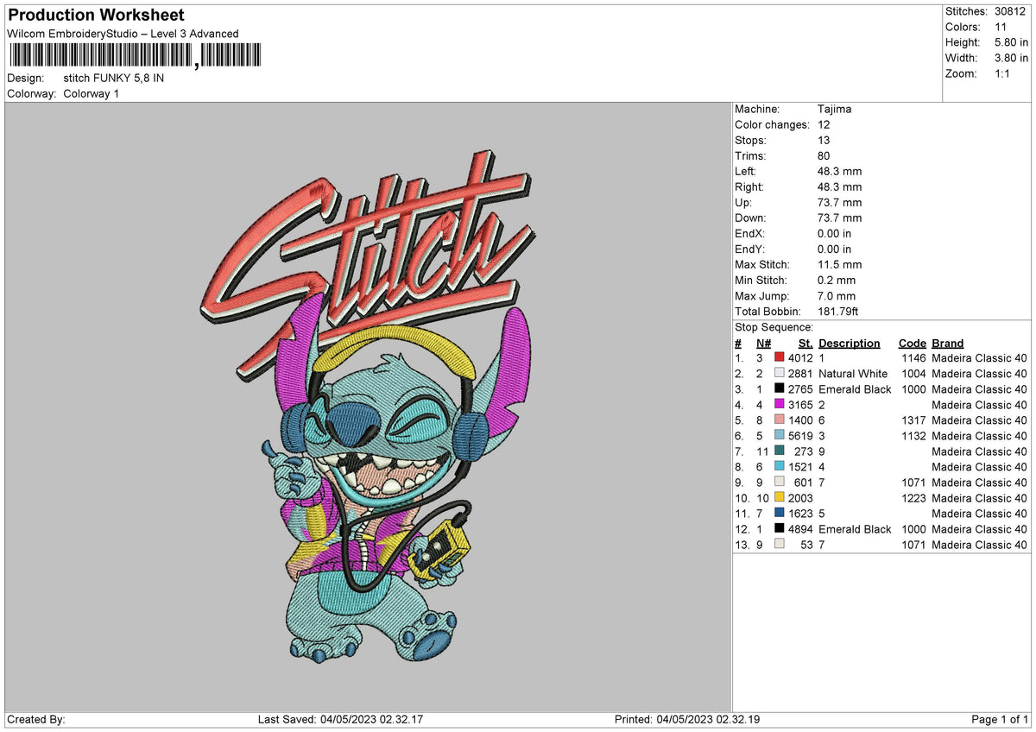
Task: Select the off-white swatch in stop row 13
Action: point(780,545)
